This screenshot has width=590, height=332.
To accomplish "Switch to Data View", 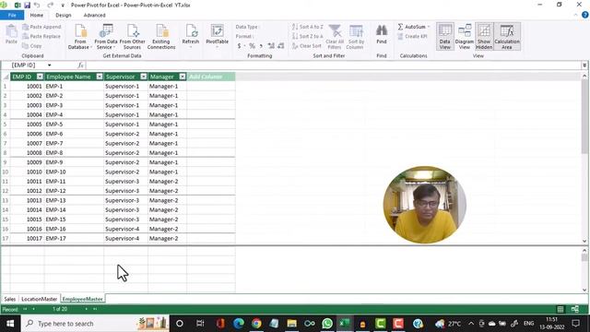I will pos(444,37).
